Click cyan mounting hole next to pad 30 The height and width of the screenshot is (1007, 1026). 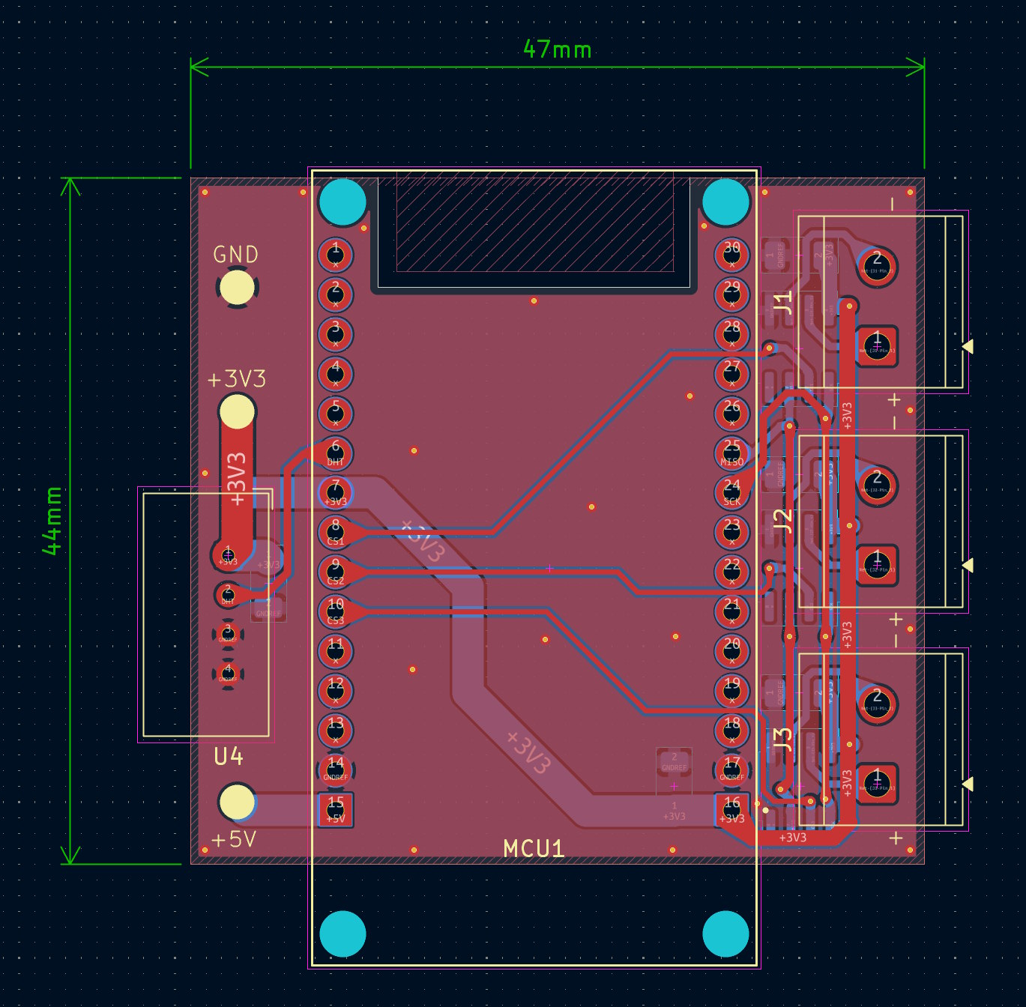(x=725, y=202)
